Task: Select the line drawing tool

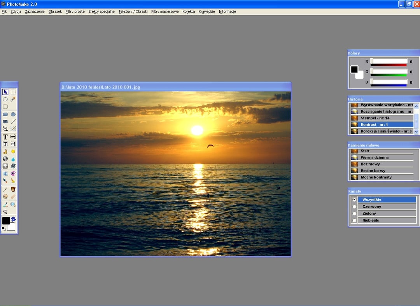Action: [13, 121]
